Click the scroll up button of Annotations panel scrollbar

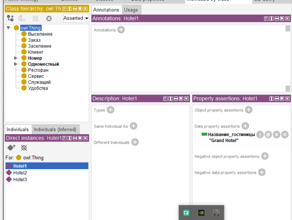click(288, 29)
